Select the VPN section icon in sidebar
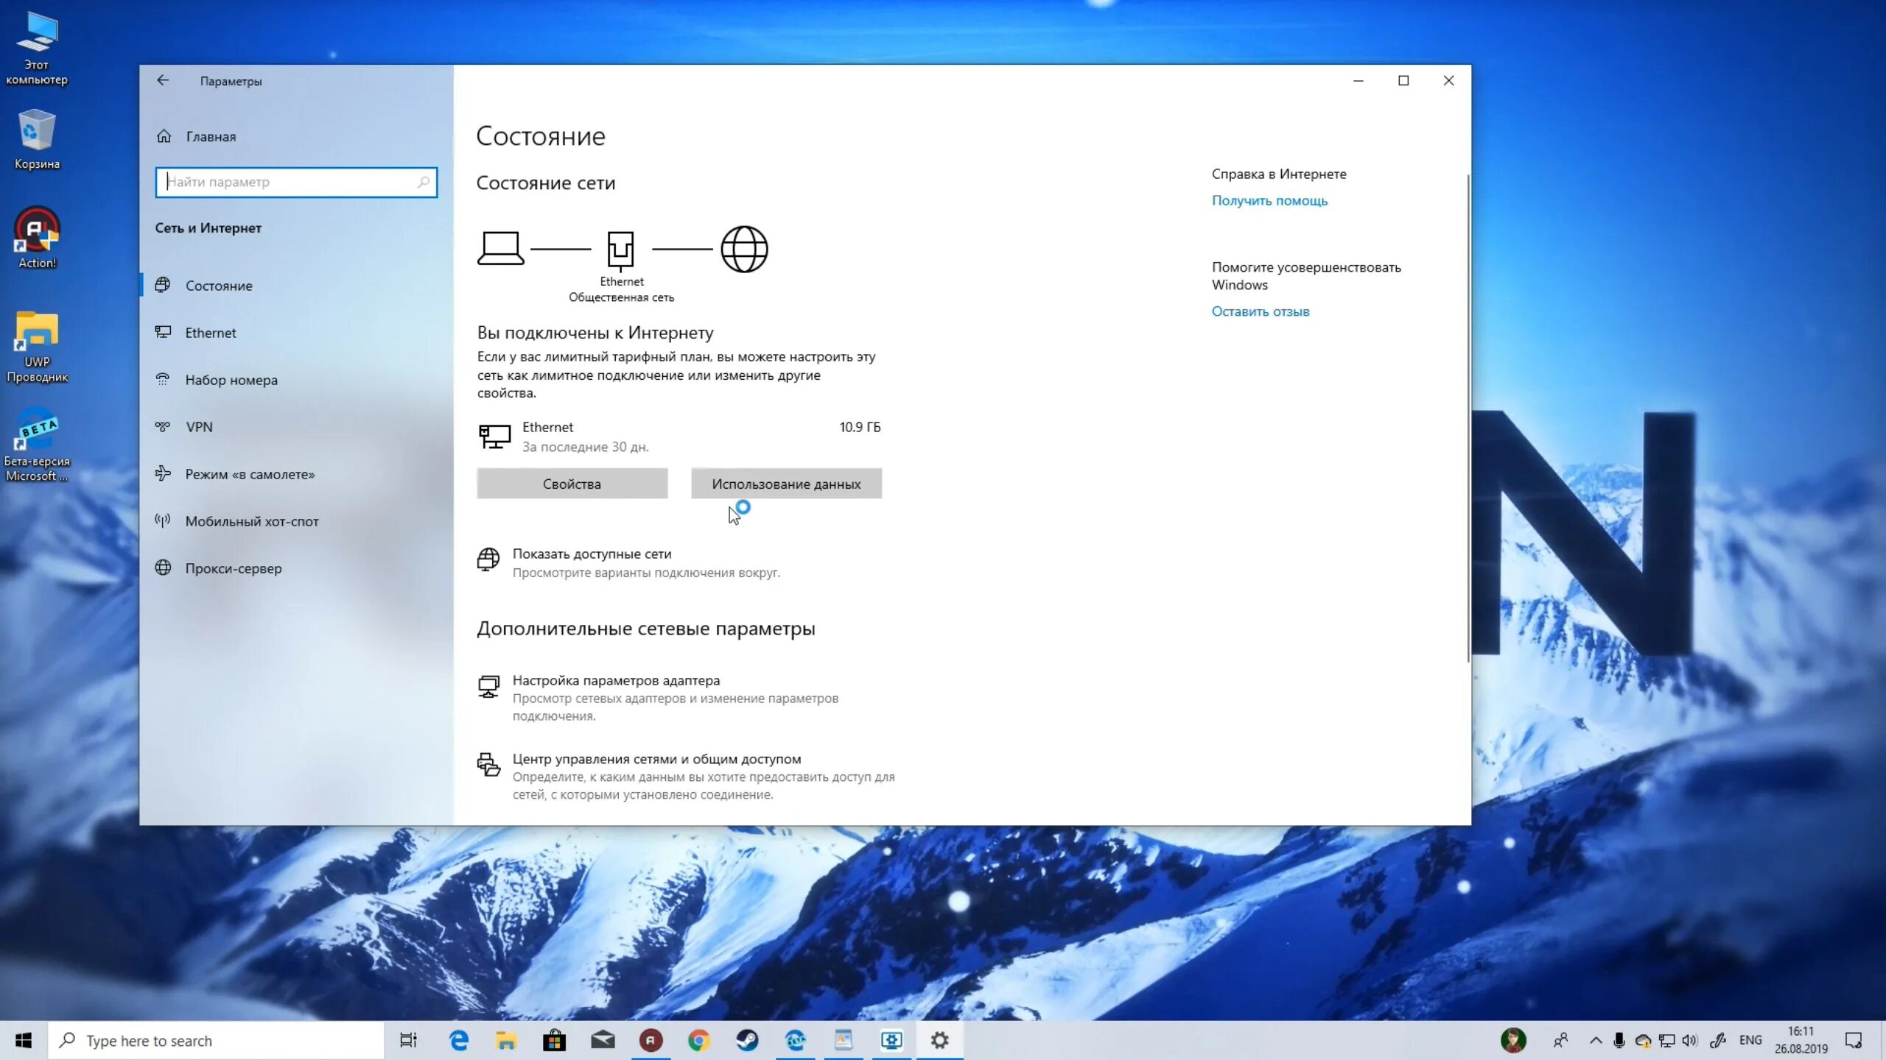Screen dimensions: 1886x1060 163,426
